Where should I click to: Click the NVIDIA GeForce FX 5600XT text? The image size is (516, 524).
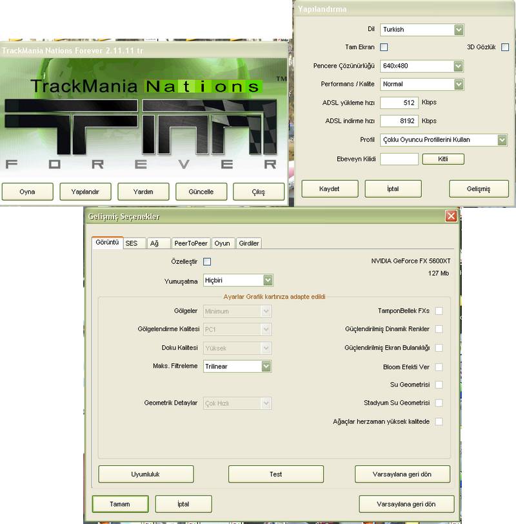pyautogui.click(x=410, y=261)
